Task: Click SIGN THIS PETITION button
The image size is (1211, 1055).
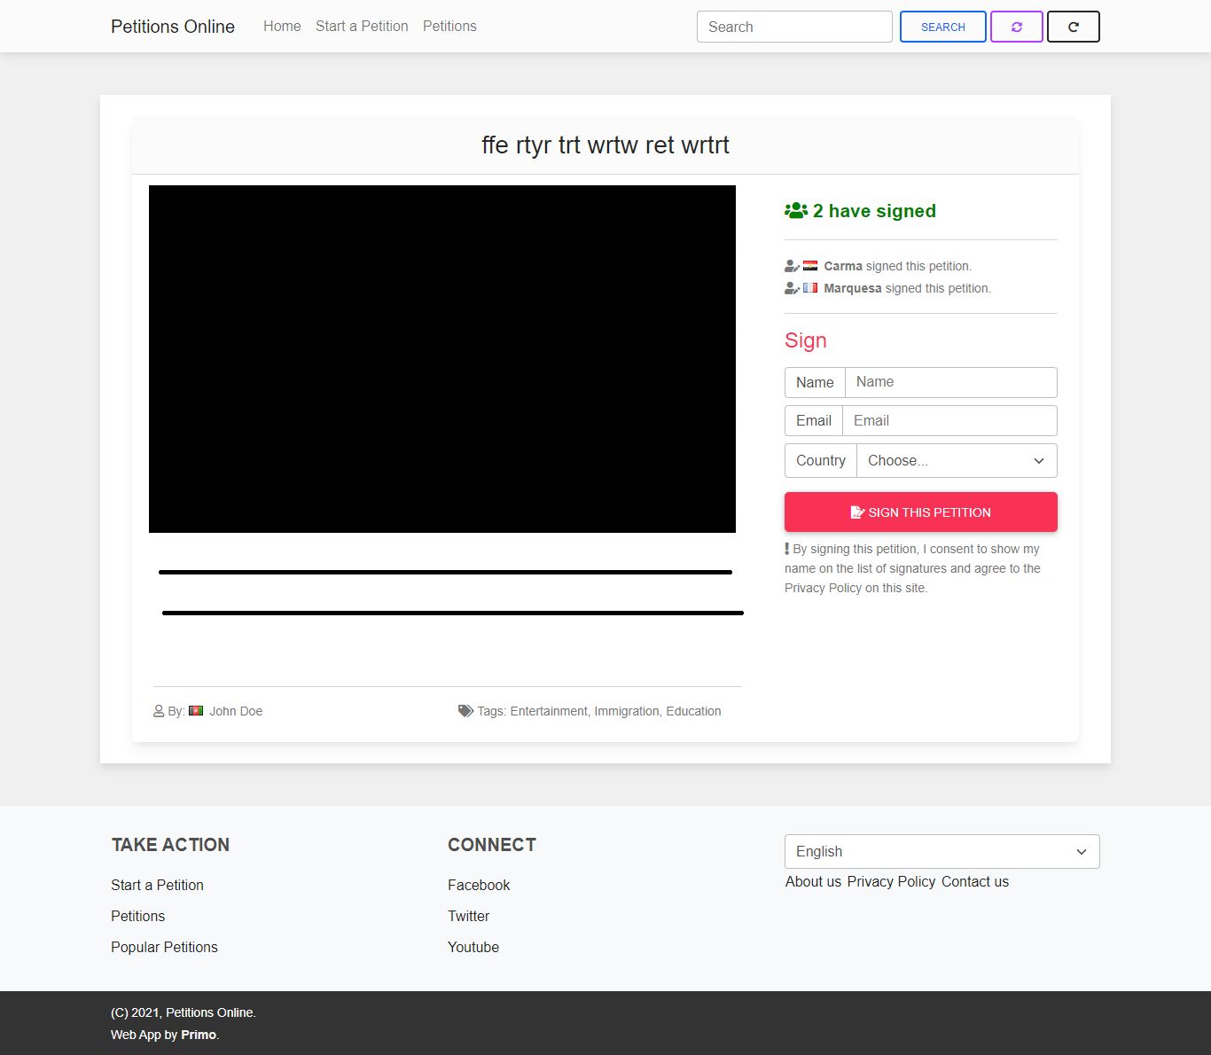Action: (x=920, y=512)
